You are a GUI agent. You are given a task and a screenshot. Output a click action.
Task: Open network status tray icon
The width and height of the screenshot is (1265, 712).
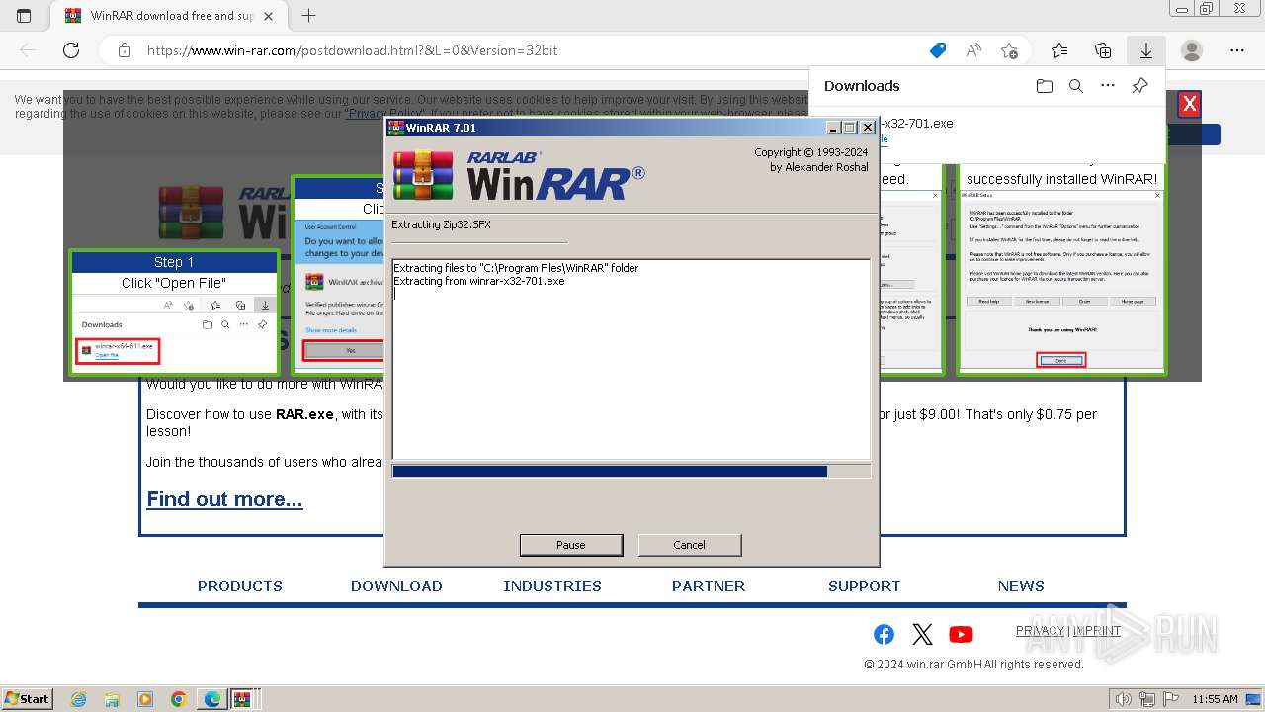[x=1147, y=699]
